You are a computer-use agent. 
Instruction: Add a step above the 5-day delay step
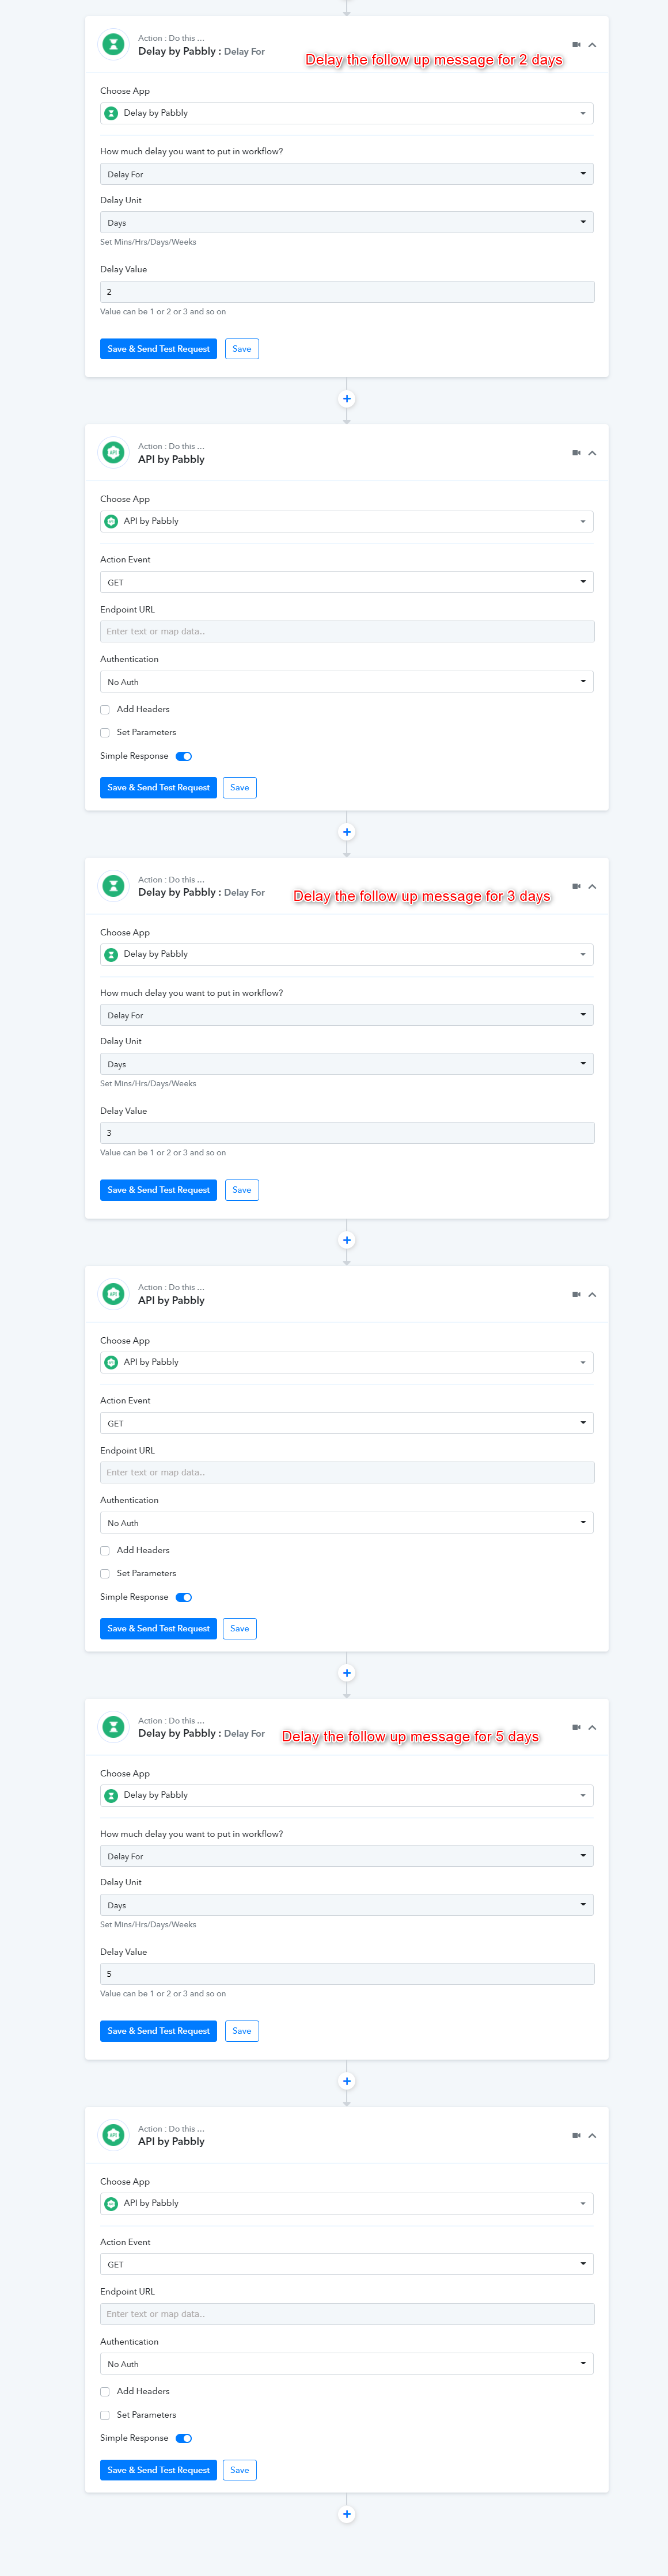point(347,1673)
